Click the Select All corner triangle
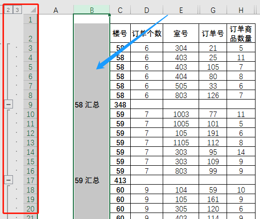Screen dimensions: 260x219 pos(33,10)
